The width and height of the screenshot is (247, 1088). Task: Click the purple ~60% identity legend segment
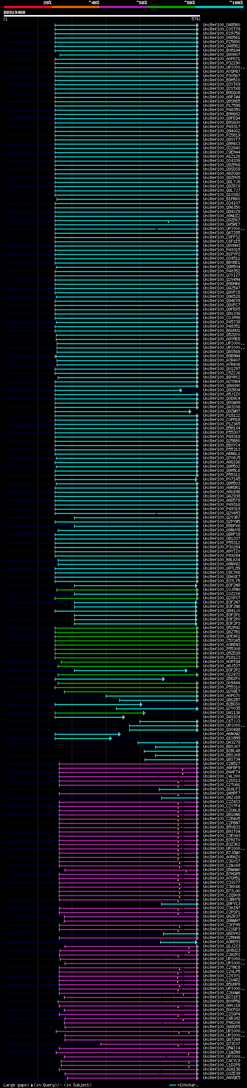[x=123, y=7]
